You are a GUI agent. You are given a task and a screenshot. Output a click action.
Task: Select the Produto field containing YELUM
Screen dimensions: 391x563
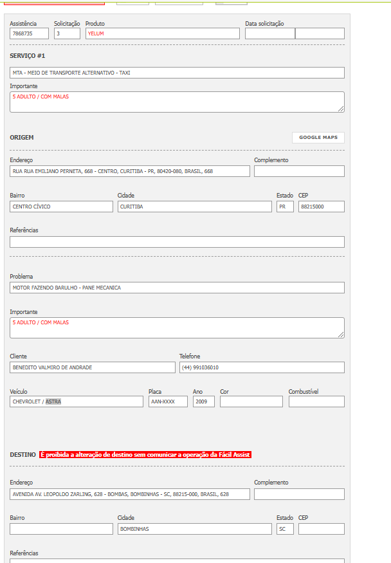[x=162, y=33]
